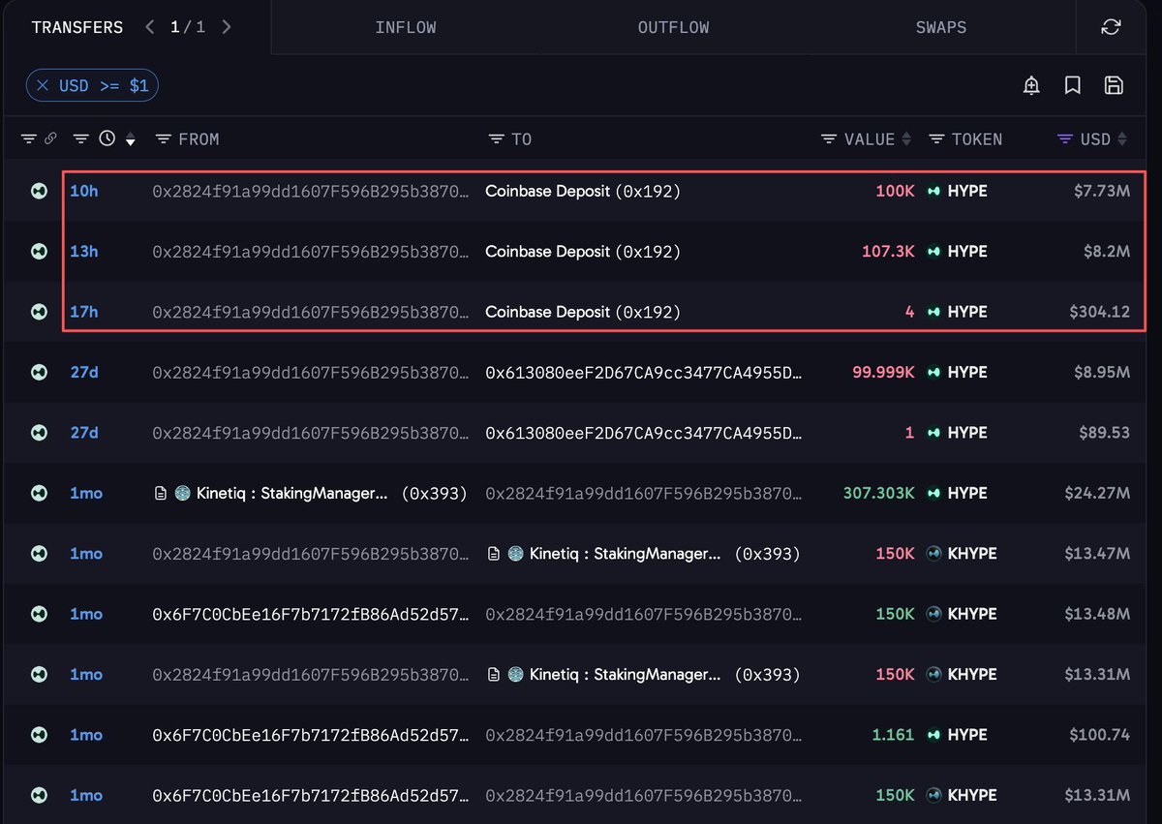Toggle sort order on the USD column
The width and height of the screenshot is (1162, 824).
tap(1122, 139)
